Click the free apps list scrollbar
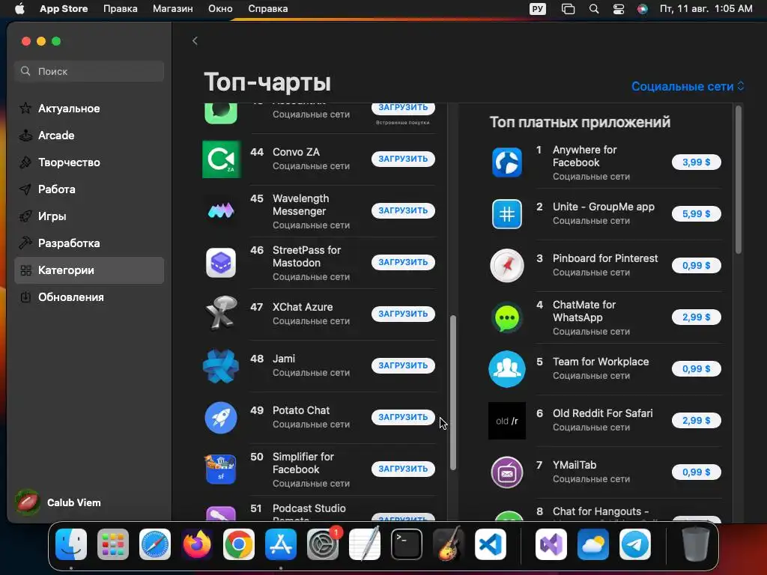 453,392
